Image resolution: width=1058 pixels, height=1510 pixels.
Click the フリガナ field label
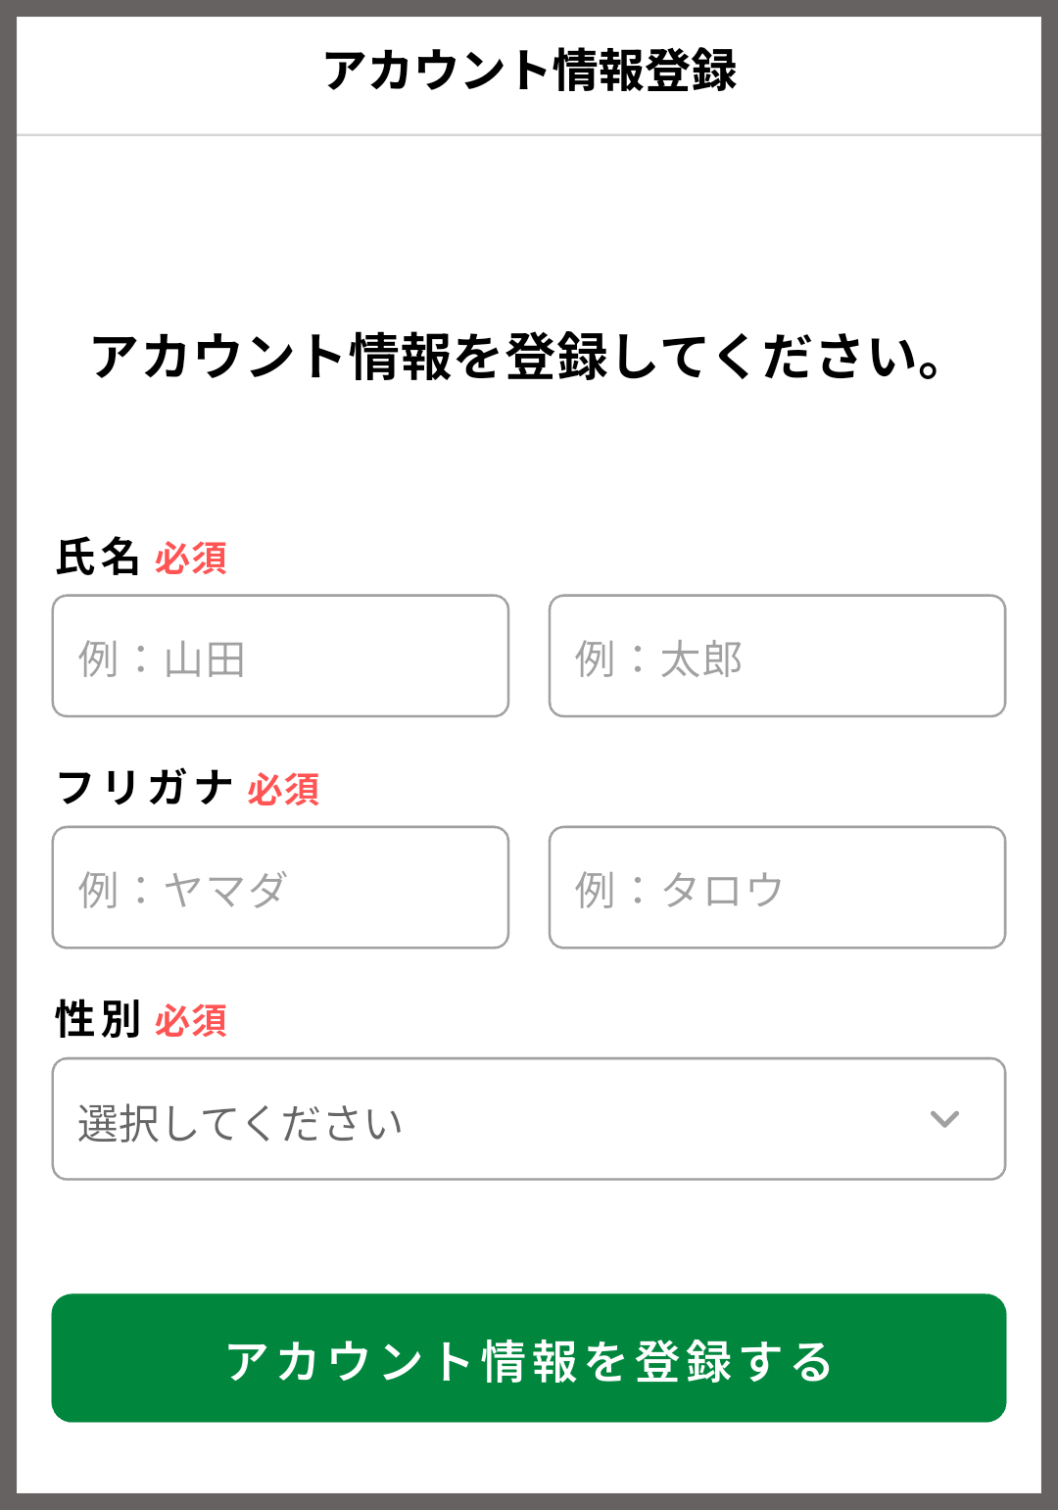(x=144, y=788)
